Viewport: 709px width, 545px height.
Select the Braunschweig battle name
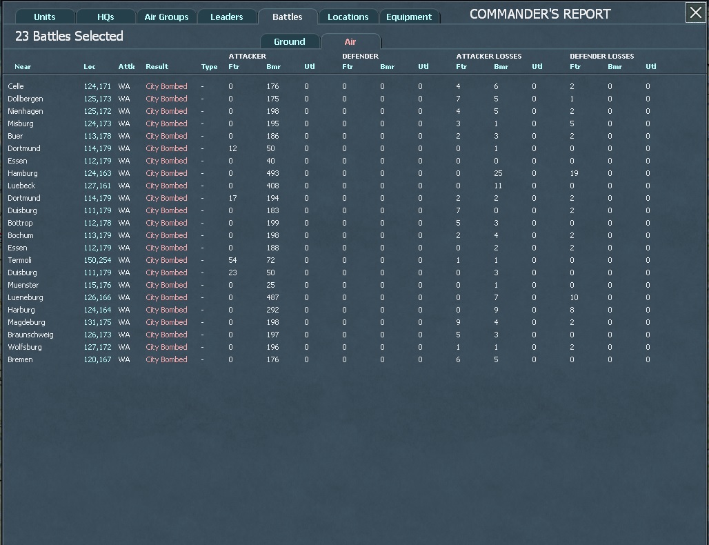30,335
